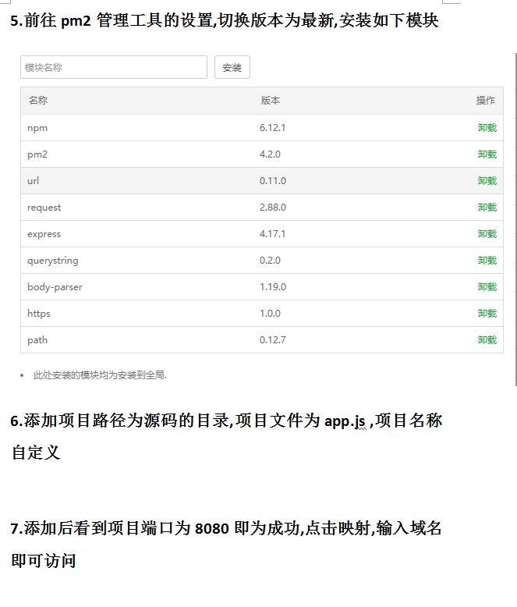Click the app.js word in step 6

[345, 421]
